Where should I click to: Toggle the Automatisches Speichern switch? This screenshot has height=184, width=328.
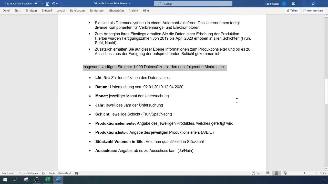click(38, 4)
